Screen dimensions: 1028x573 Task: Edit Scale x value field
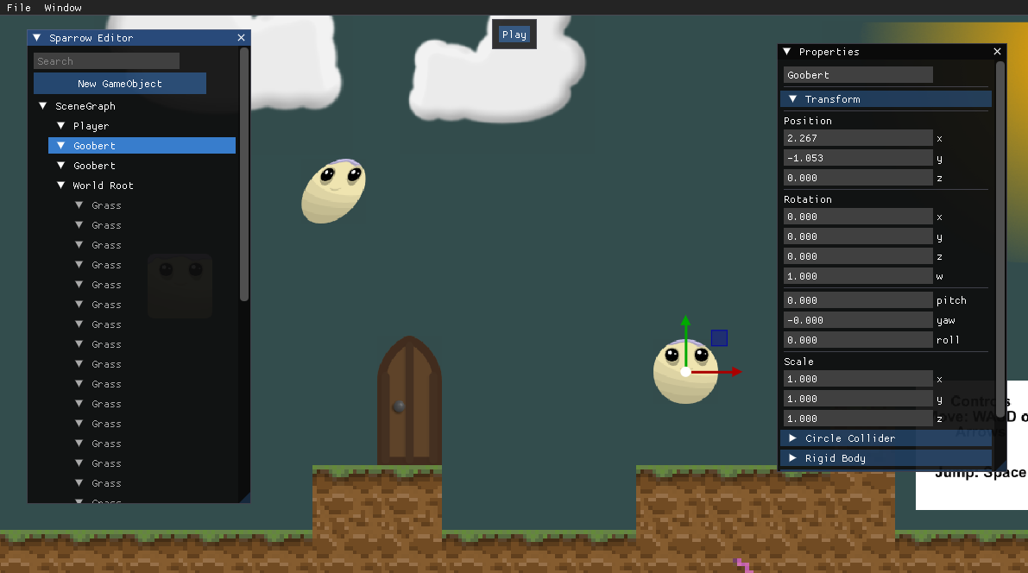(858, 379)
